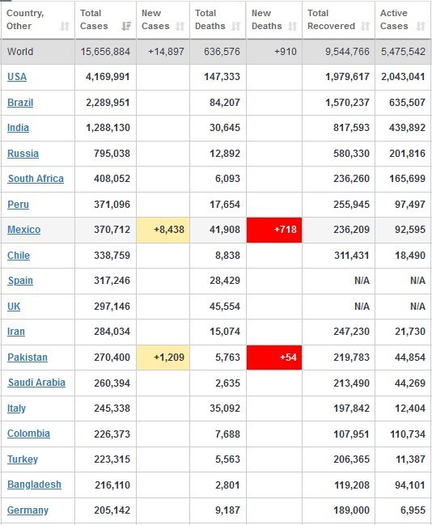This screenshot has width=432, height=525.
Task: Click Pakistan's yellow +1,209 new cases cell
Action: pos(163,358)
